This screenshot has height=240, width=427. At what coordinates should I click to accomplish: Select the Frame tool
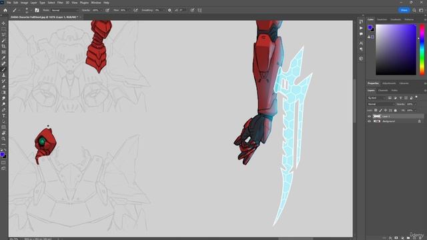click(x=3, y=52)
